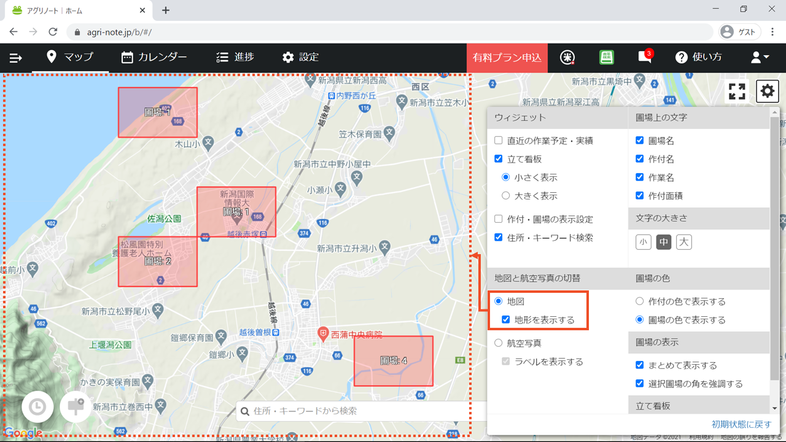Click the round clock history button
Image resolution: width=786 pixels, height=442 pixels.
(x=37, y=407)
